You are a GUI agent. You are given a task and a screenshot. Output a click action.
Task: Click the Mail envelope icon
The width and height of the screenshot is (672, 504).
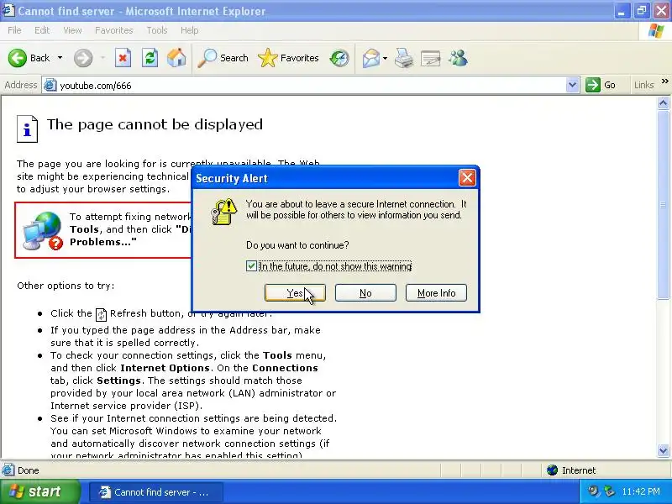click(x=371, y=58)
